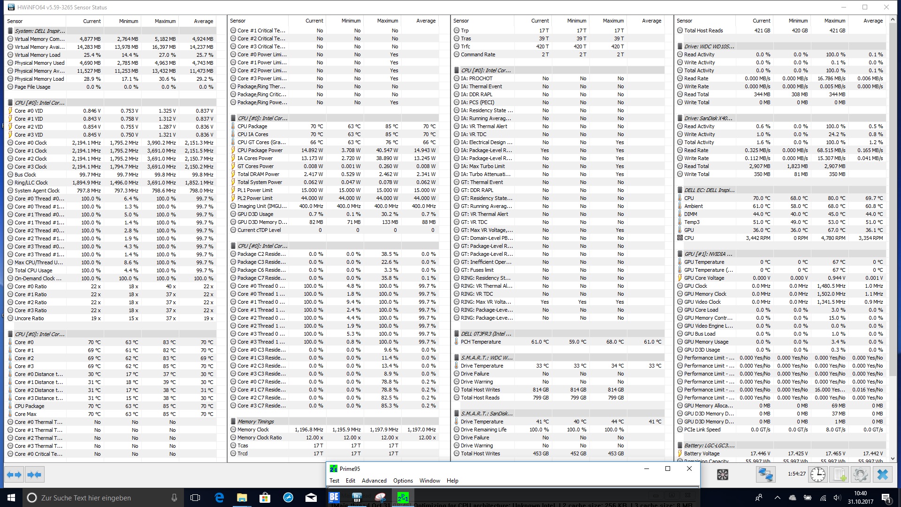
Task: Open the Mail app on the taskbar
Action: coord(311,498)
